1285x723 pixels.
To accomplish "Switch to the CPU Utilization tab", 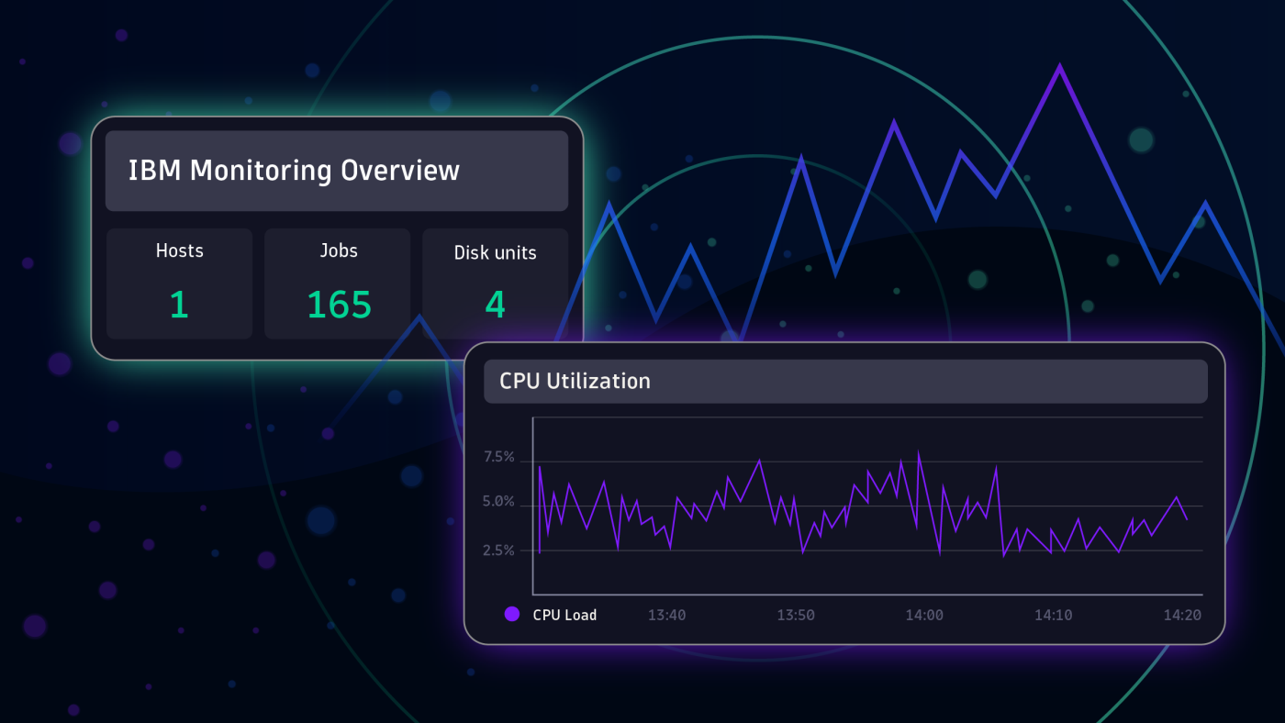I will (x=575, y=381).
